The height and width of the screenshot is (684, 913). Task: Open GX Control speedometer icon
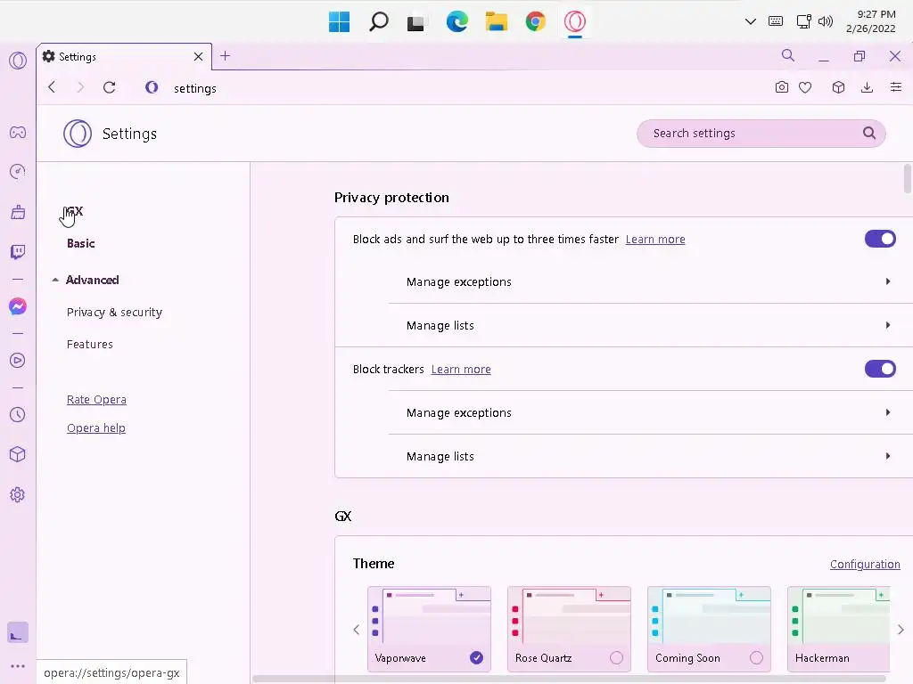click(x=18, y=172)
